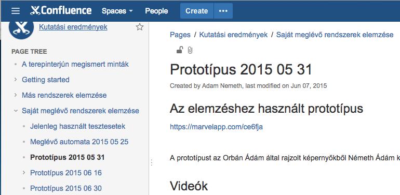Open Kutatási eredmények space title link

[73, 27]
